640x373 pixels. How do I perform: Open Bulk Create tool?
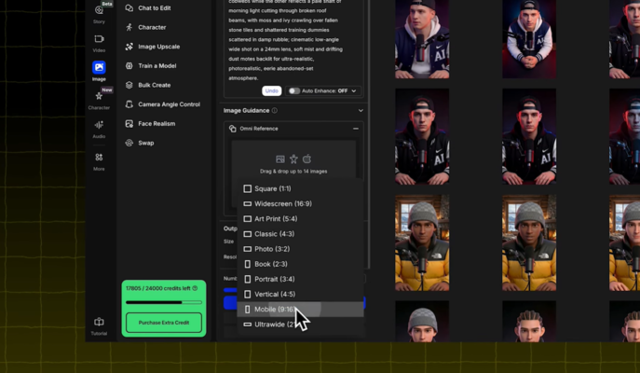tap(148, 85)
